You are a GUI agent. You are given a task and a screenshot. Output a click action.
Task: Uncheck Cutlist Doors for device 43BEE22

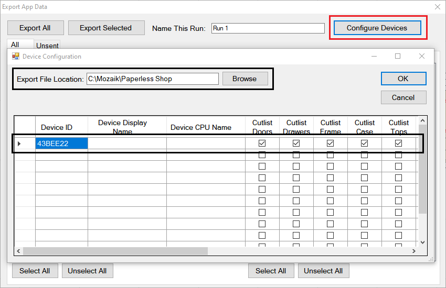262,143
